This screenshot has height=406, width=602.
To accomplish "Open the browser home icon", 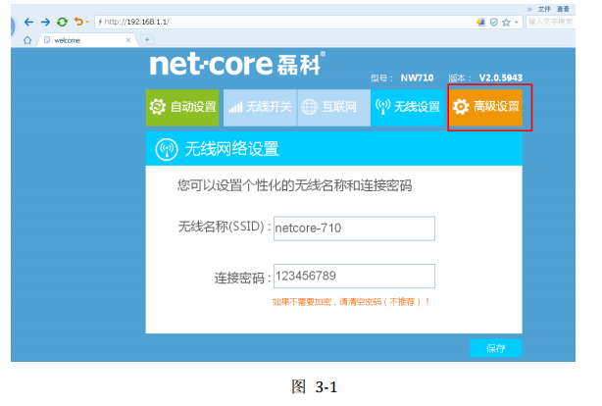I will [x=27, y=40].
